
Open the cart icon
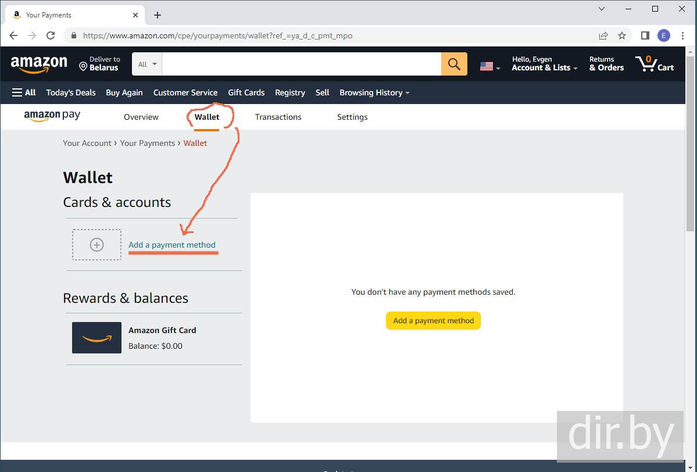(x=655, y=64)
